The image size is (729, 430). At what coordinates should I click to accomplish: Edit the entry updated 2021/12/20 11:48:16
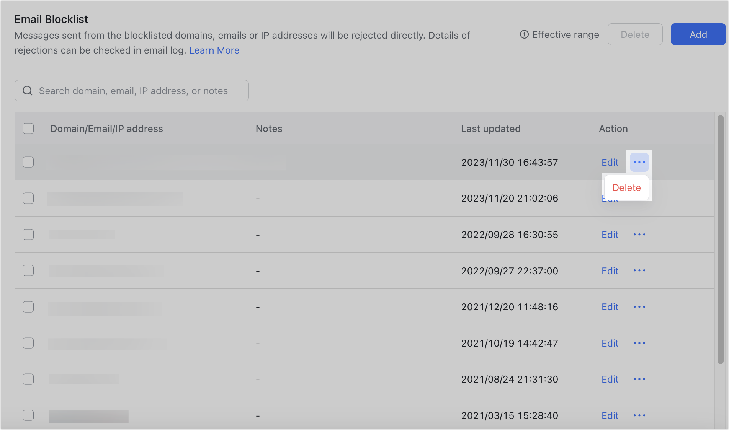click(610, 307)
